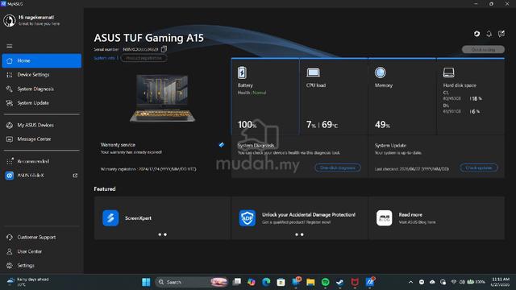Screen dimensions: 516x290
Task: Click the grayed button below notification bell
Action: tap(483, 50)
